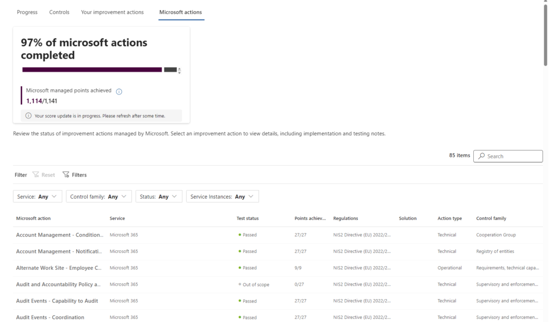The width and height of the screenshot is (557, 322).
Task: Click the magnifier icon in the search box
Action: (x=481, y=156)
